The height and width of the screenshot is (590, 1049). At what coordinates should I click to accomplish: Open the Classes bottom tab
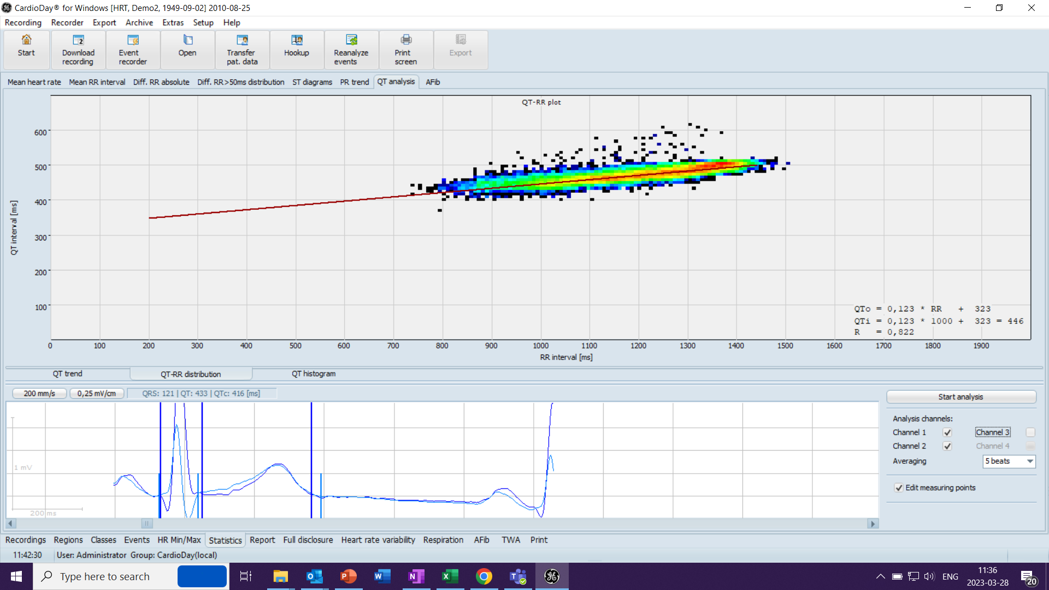pos(103,540)
